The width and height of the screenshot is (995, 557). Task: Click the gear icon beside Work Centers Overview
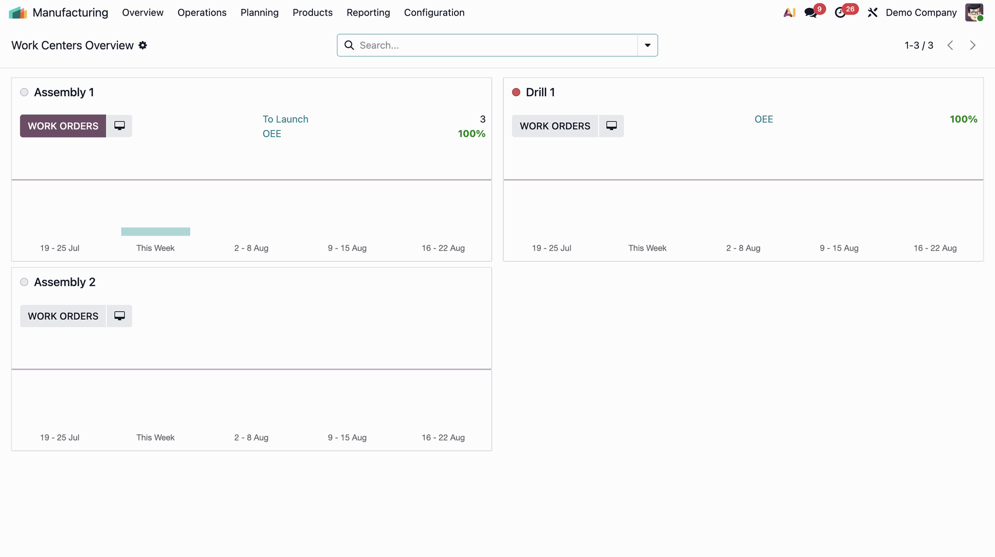click(x=143, y=46)
